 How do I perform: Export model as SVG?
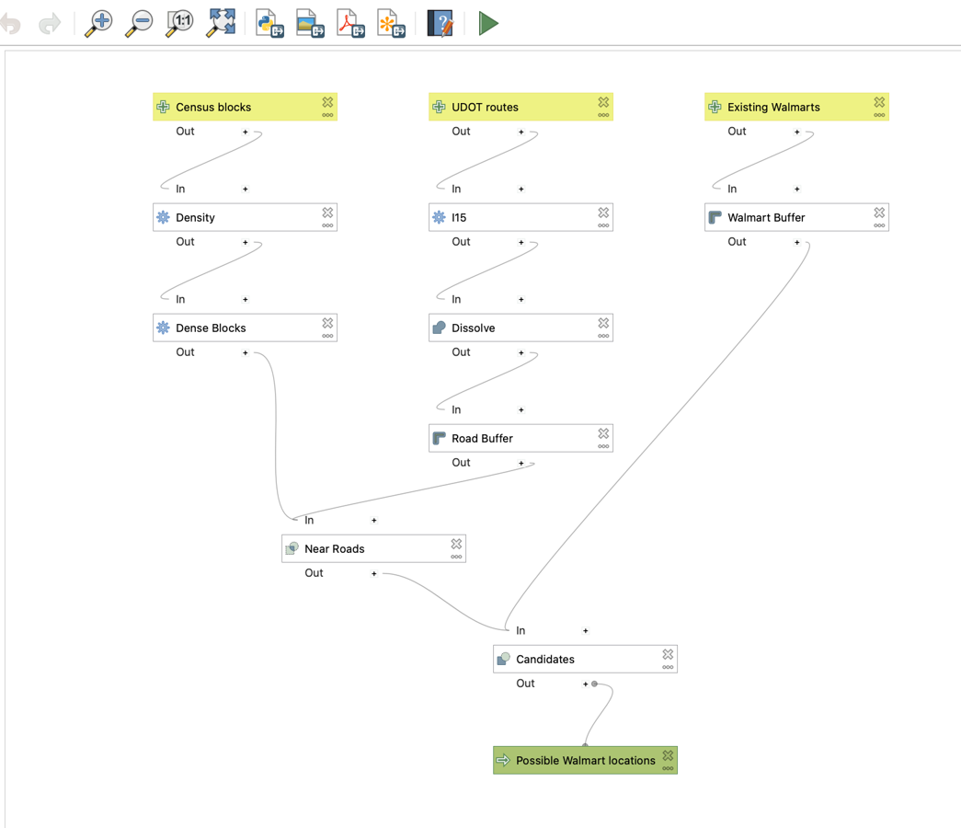(391, 24)
